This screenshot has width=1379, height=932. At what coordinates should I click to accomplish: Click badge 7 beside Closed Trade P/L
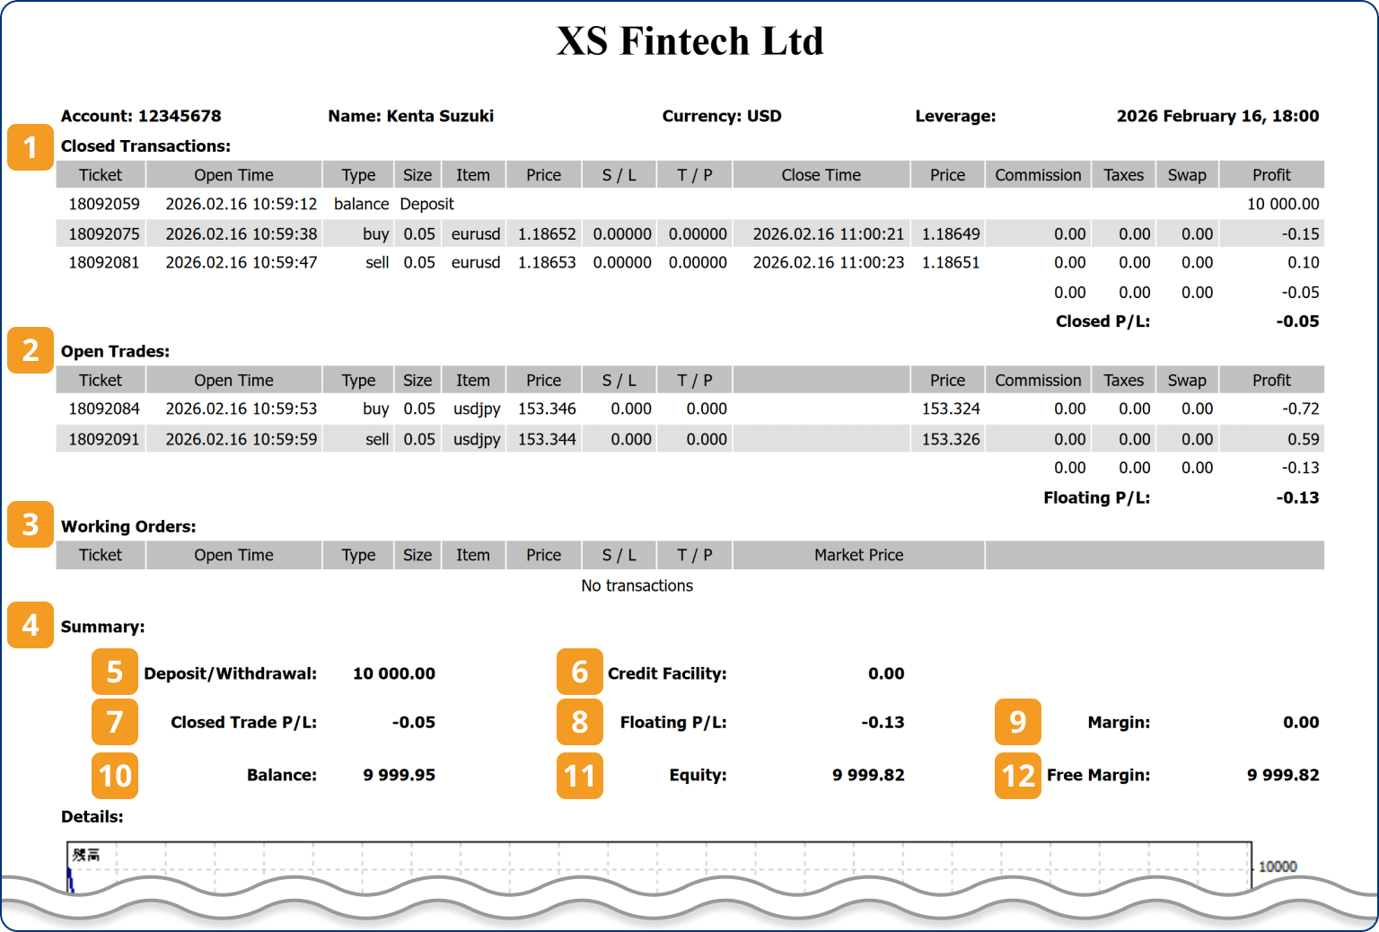coord(114,722)
